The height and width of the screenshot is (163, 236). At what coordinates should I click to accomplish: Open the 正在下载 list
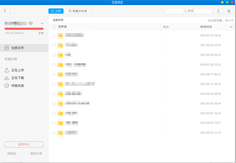[x=14, y=78]
